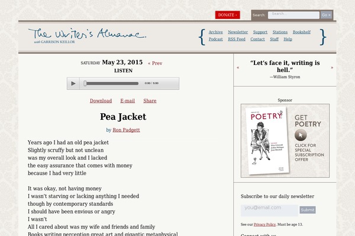This screenshot has width=355, height=236.
Task: Click the Get Poetry cursor button icon
Action: coord(301,135)
